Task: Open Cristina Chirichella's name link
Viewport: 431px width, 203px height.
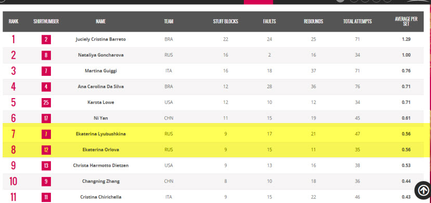Action: coord(101,197)
